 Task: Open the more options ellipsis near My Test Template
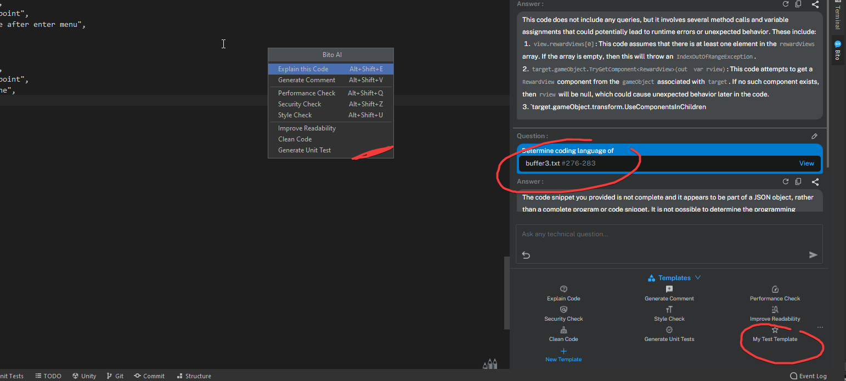click(820, 326)
